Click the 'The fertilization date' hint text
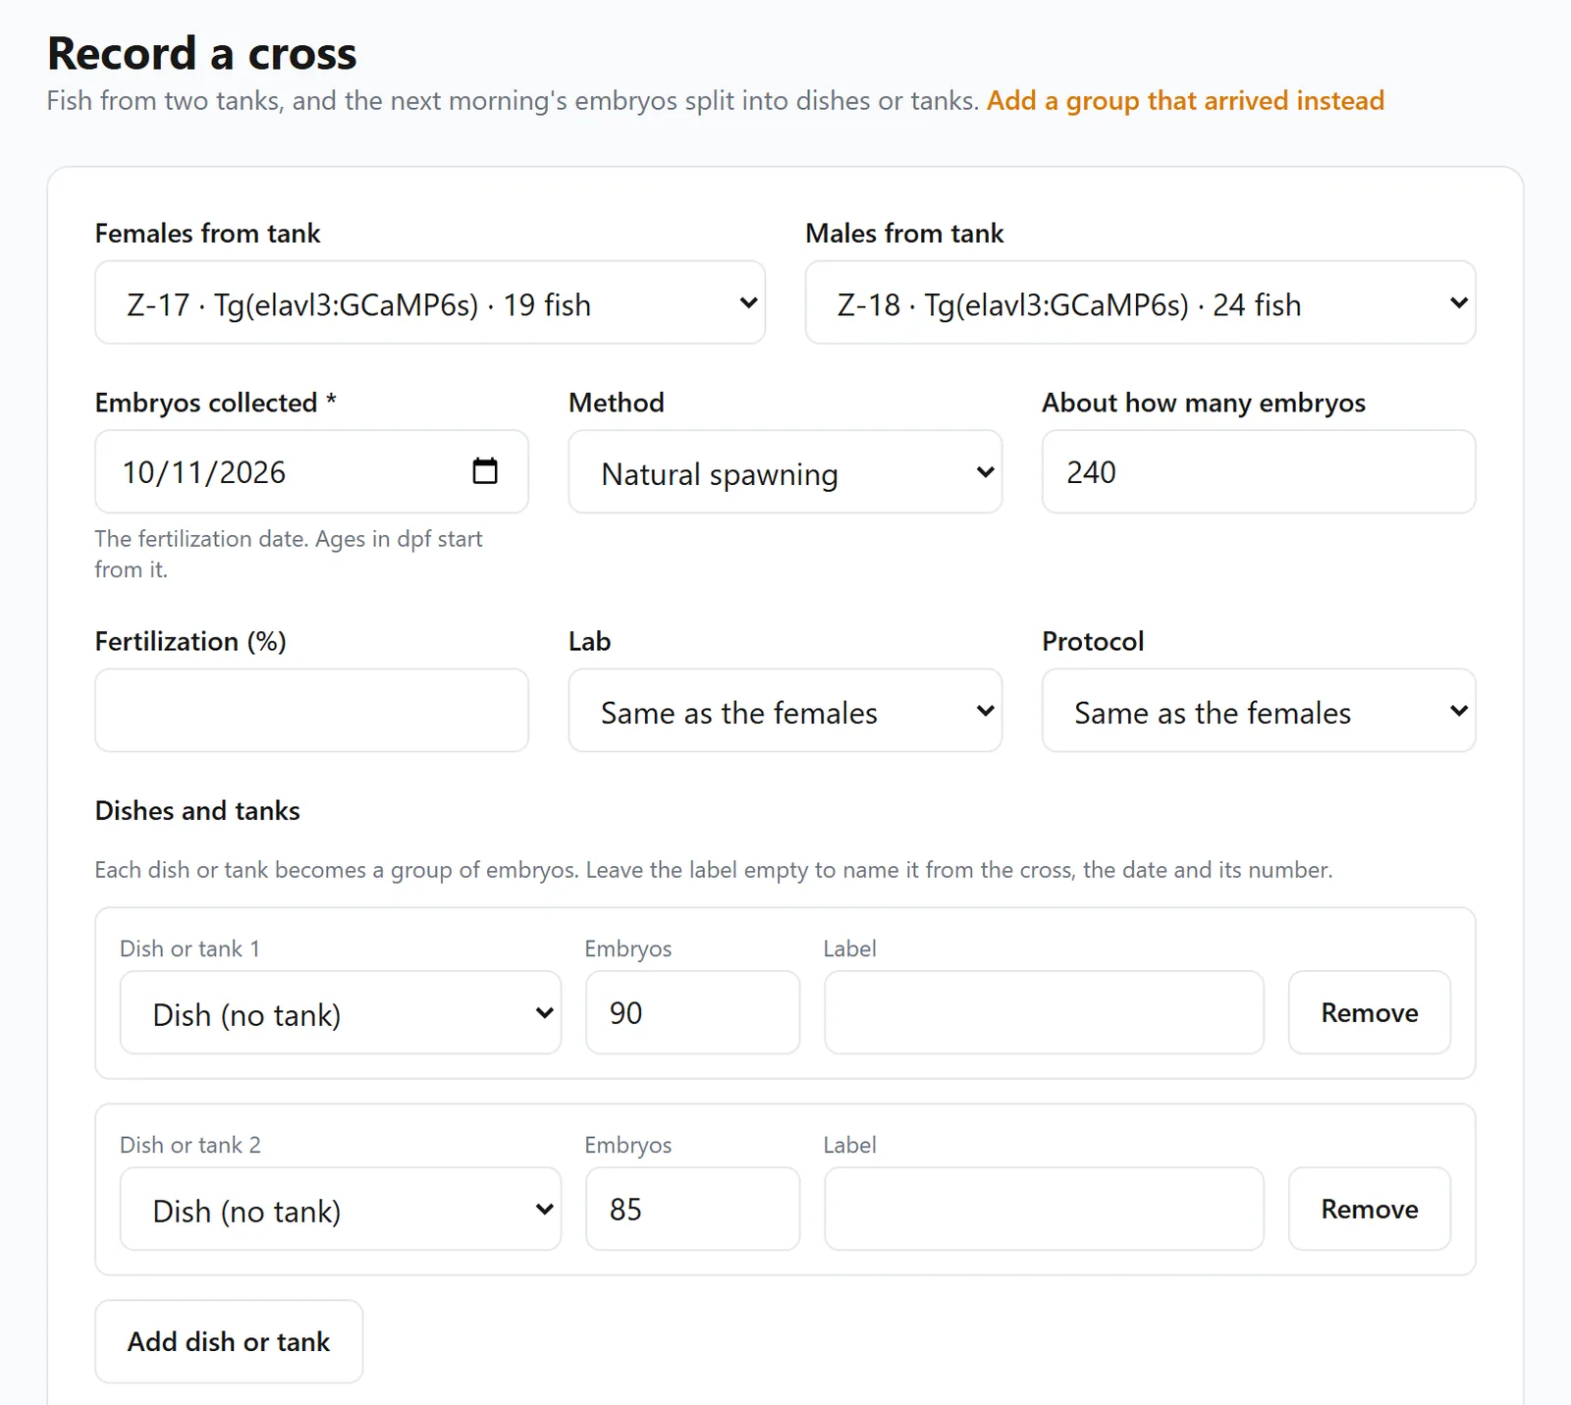This screenshot has height=1405, width=1571. coord(289,554)
